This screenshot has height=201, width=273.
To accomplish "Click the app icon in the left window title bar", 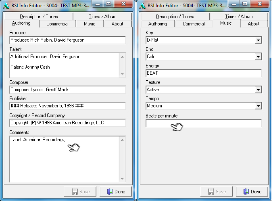I will pos(6,6).
